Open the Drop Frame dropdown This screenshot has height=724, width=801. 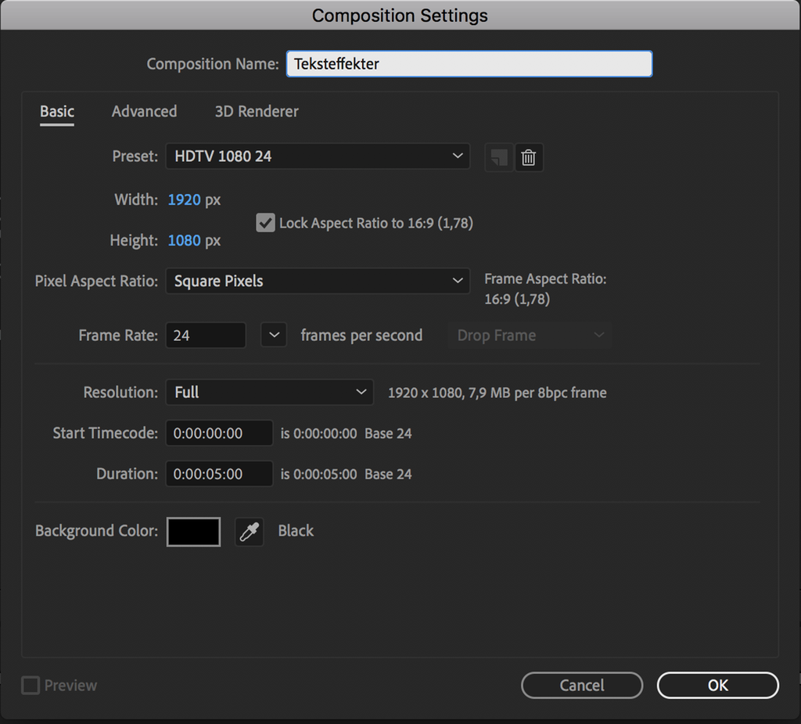tap(530, 335)
